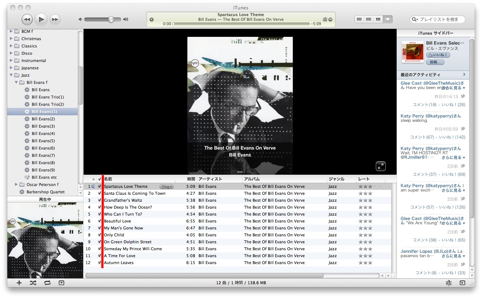The height and width of the screenshot is (298, 482).
Task: Uncheck Beautiful Love checkbox
Action: tap(100, 221)
